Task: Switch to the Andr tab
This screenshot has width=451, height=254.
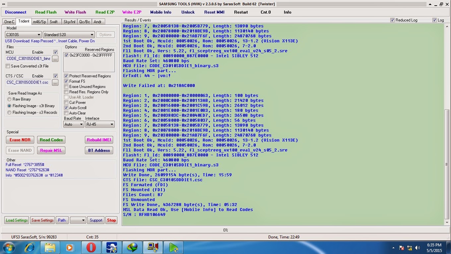Action: (x=97, y=22)
